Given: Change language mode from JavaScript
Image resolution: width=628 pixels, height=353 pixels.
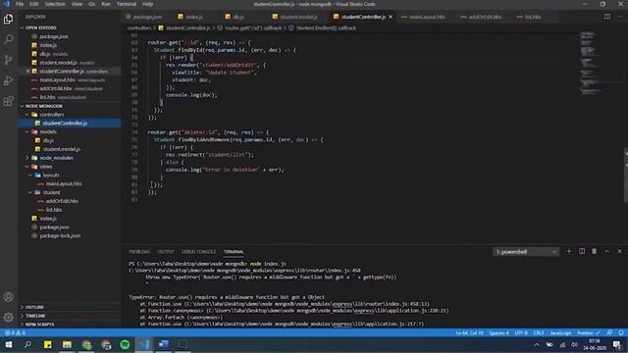Looking at the screenshot, I should 560,333.
